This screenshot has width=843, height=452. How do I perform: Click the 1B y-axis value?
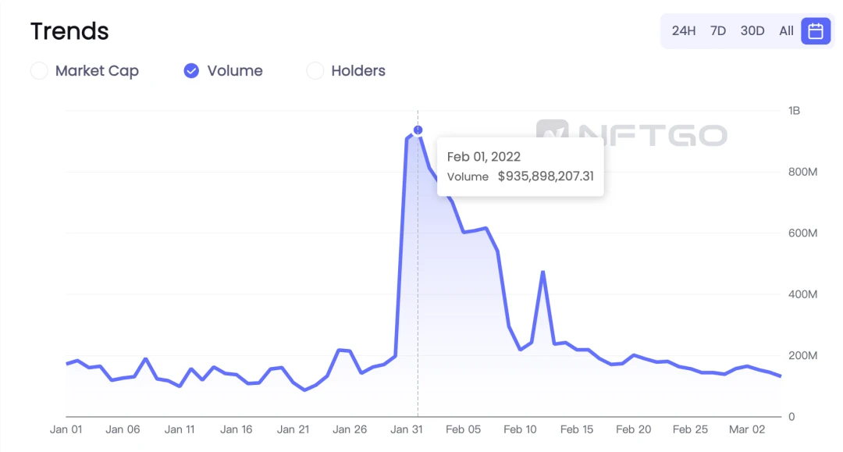tap(794, 111)
